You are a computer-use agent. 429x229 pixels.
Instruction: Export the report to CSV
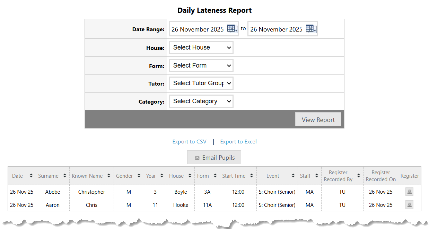pyautogui.click(x=190, y=141)
